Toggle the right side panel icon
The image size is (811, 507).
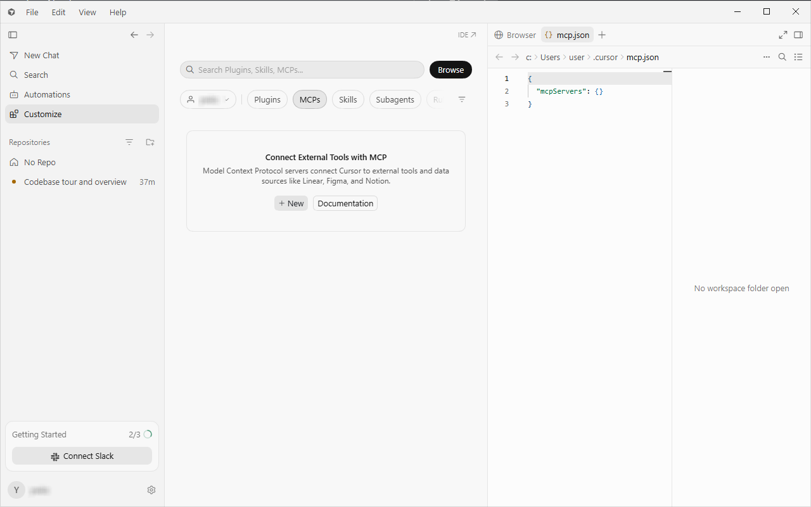[x=798, y=35]
